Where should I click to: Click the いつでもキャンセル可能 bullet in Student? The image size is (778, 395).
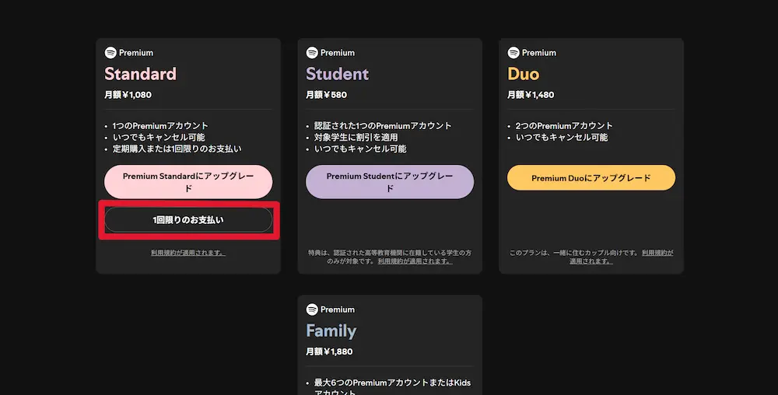tap(359, 149)
